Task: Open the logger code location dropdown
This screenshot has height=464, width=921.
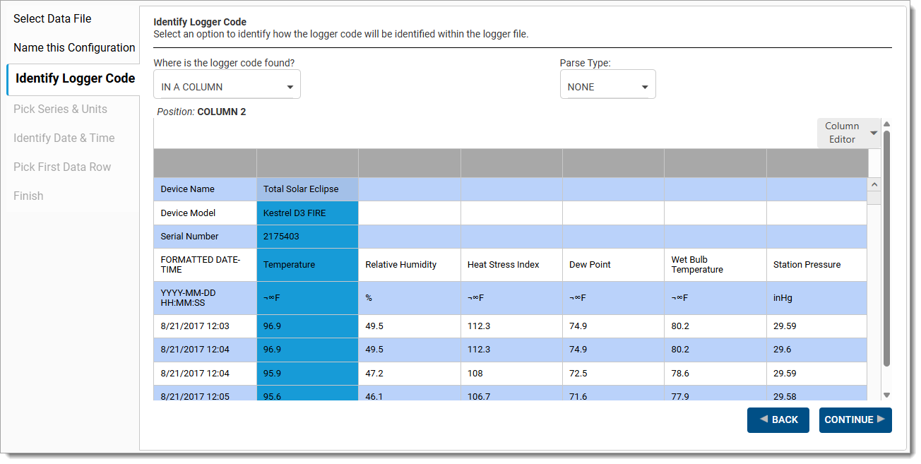Action: (x=227, y=87)
